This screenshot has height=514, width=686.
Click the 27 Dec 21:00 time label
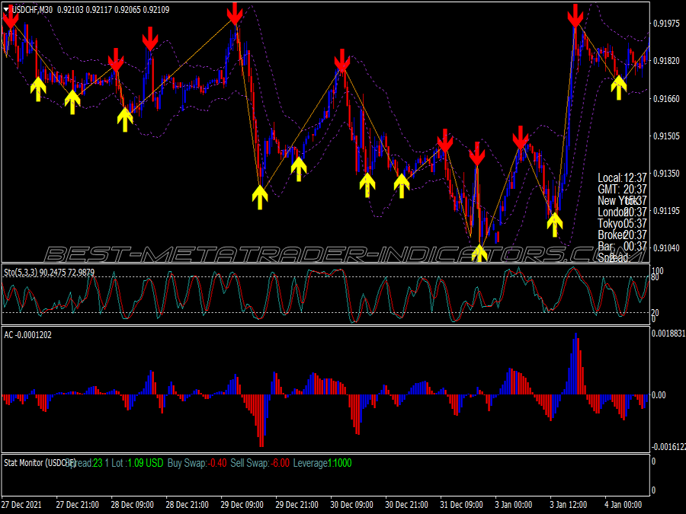coord(78,504)
